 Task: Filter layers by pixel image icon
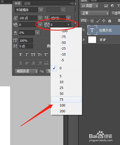tap(106, 6)
